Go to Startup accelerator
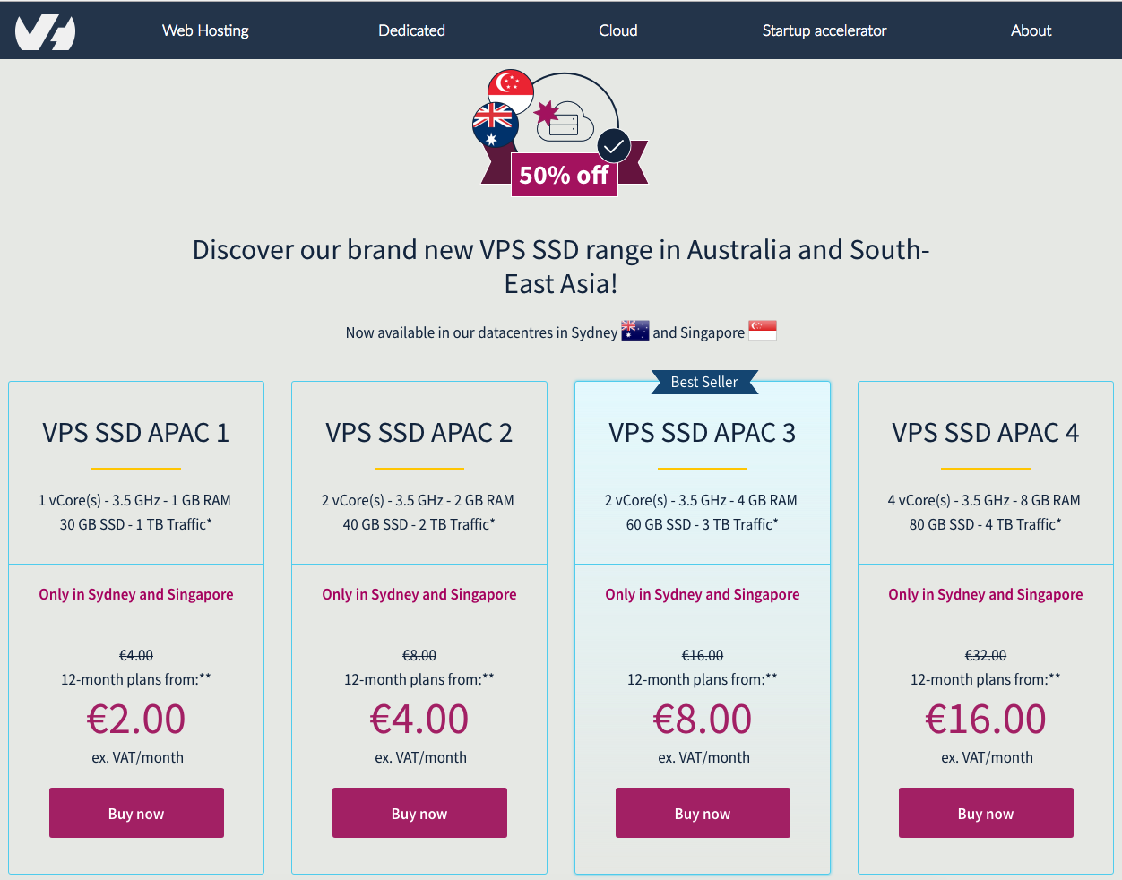The image size is (1122, 880). coord(824,30)
